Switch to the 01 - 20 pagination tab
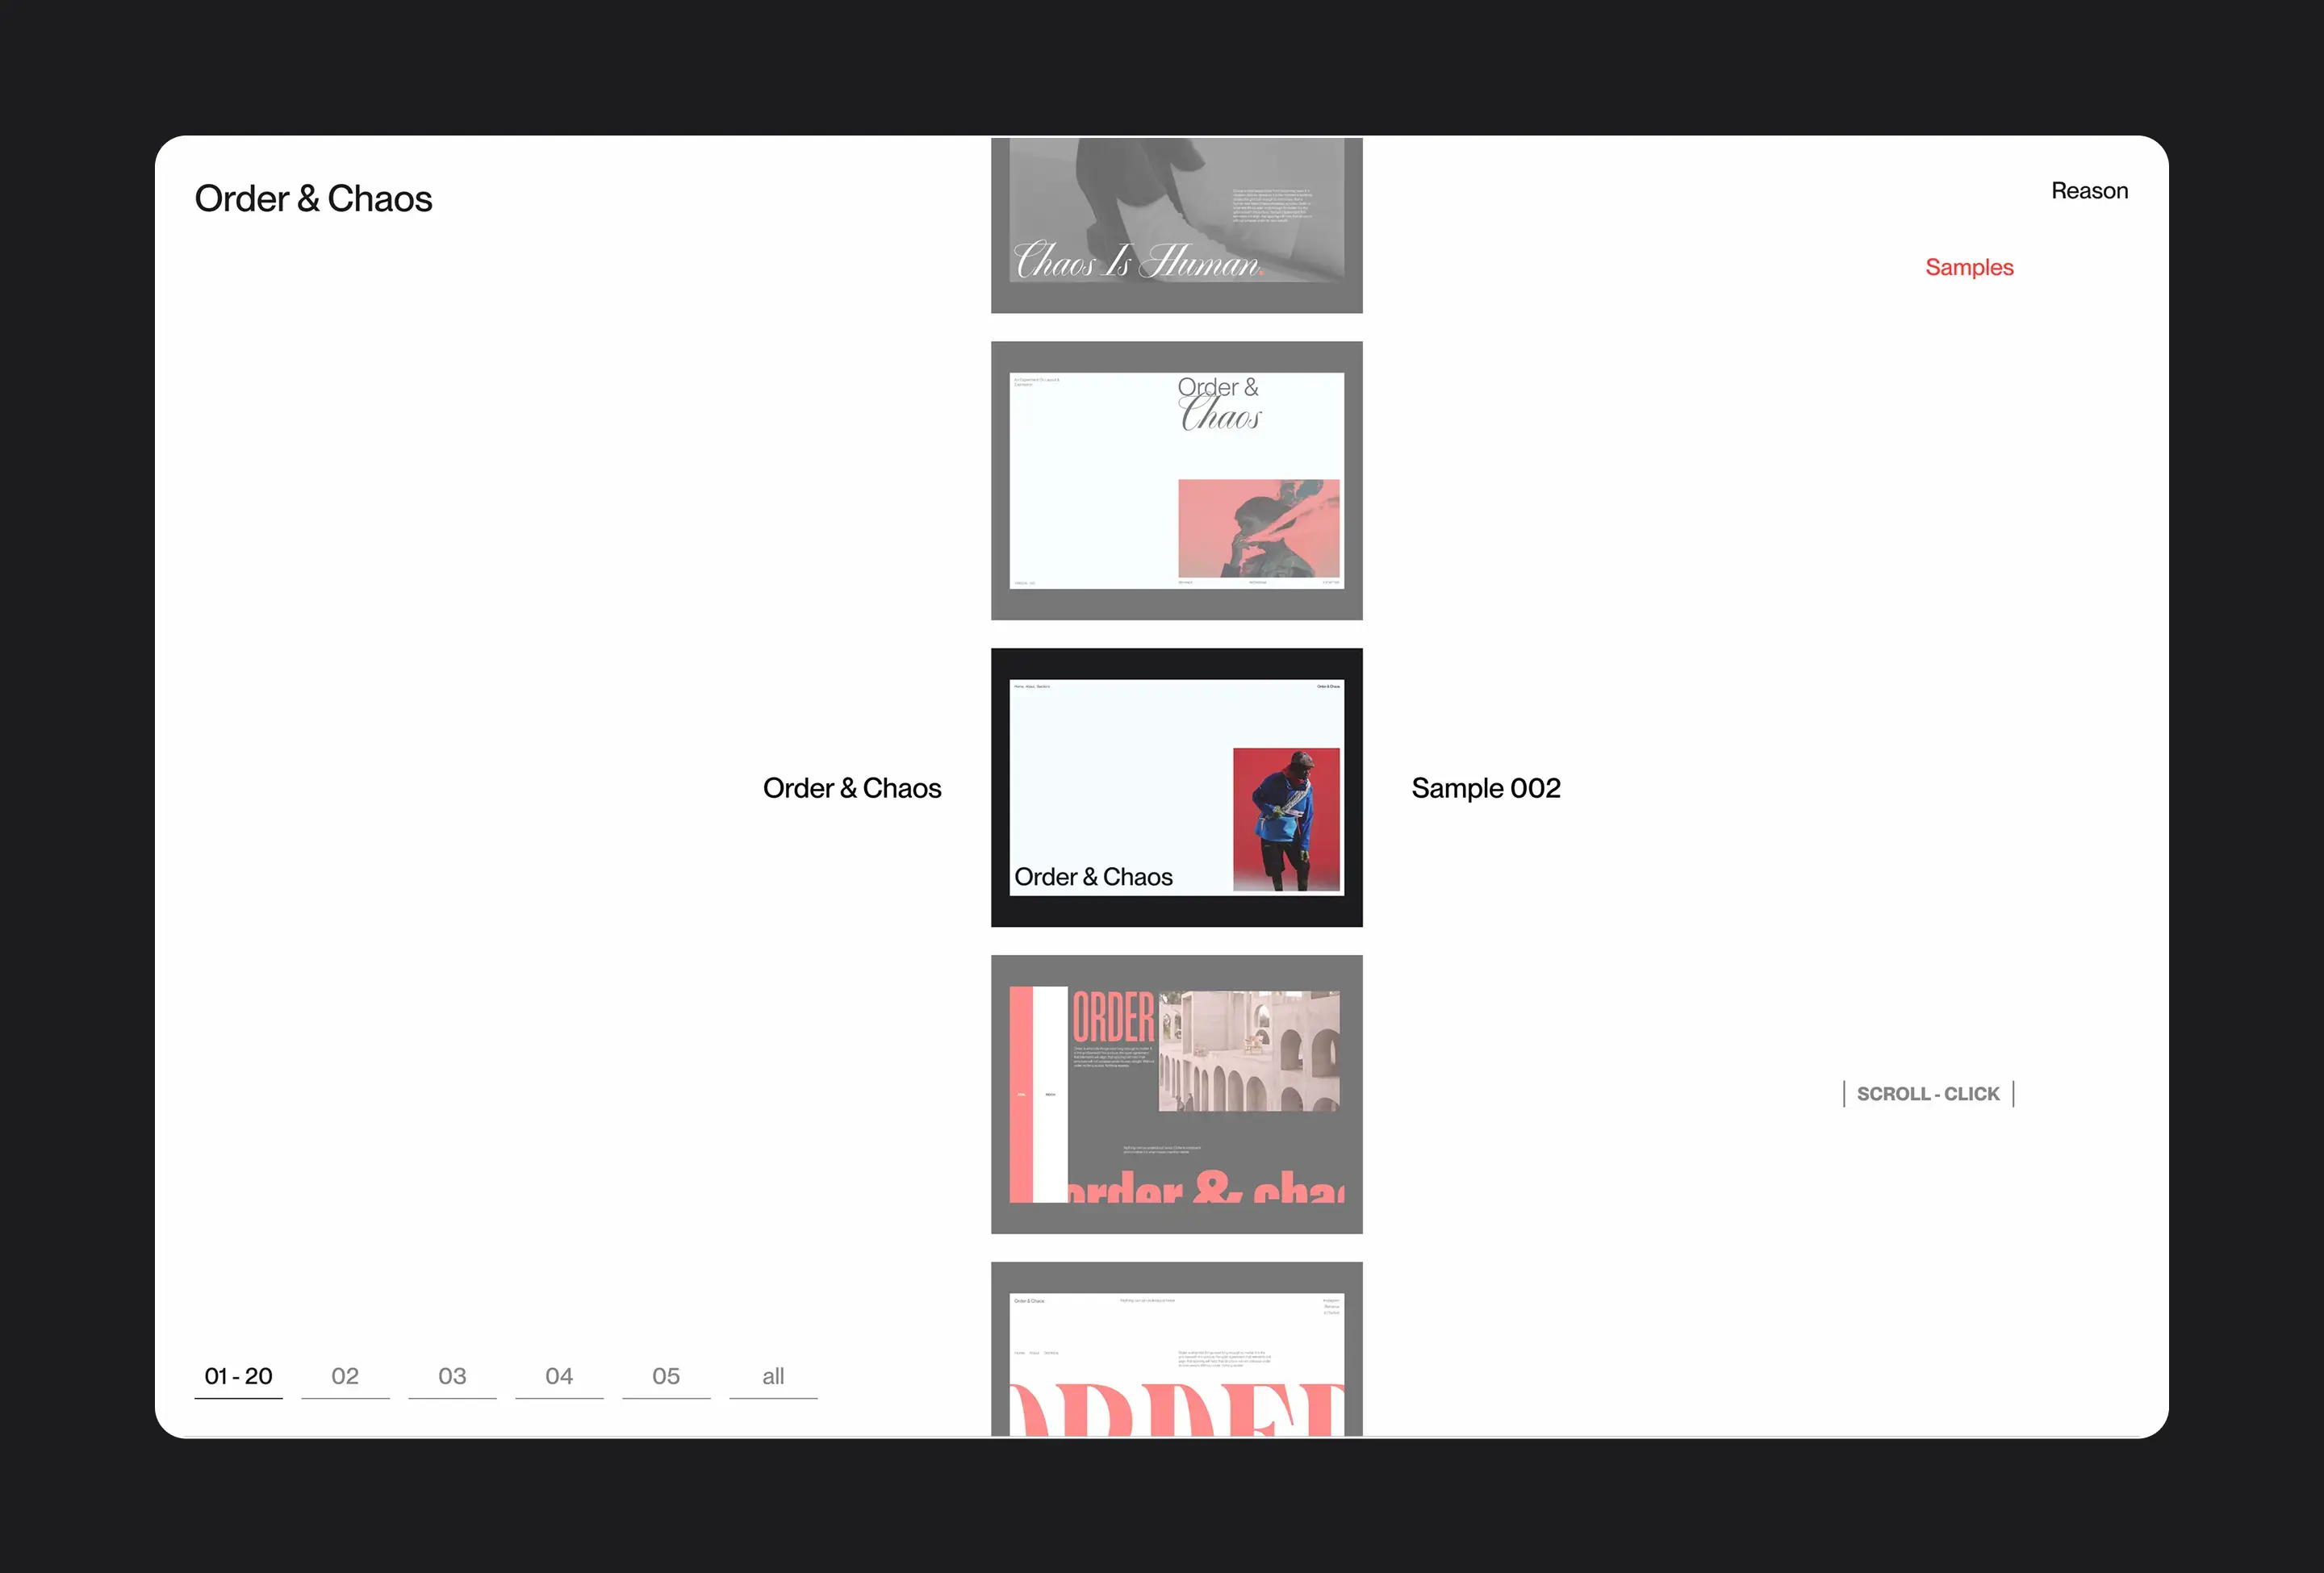2324x1573 pixels. click(238, 1376)
